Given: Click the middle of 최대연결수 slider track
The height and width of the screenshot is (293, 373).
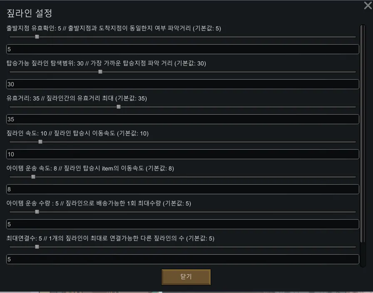Looking at the screenshot, I should point(182,247).
